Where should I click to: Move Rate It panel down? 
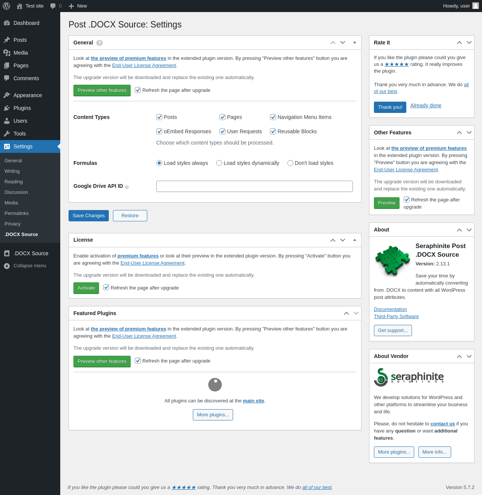pyautogui.click(x=469, y=43)
